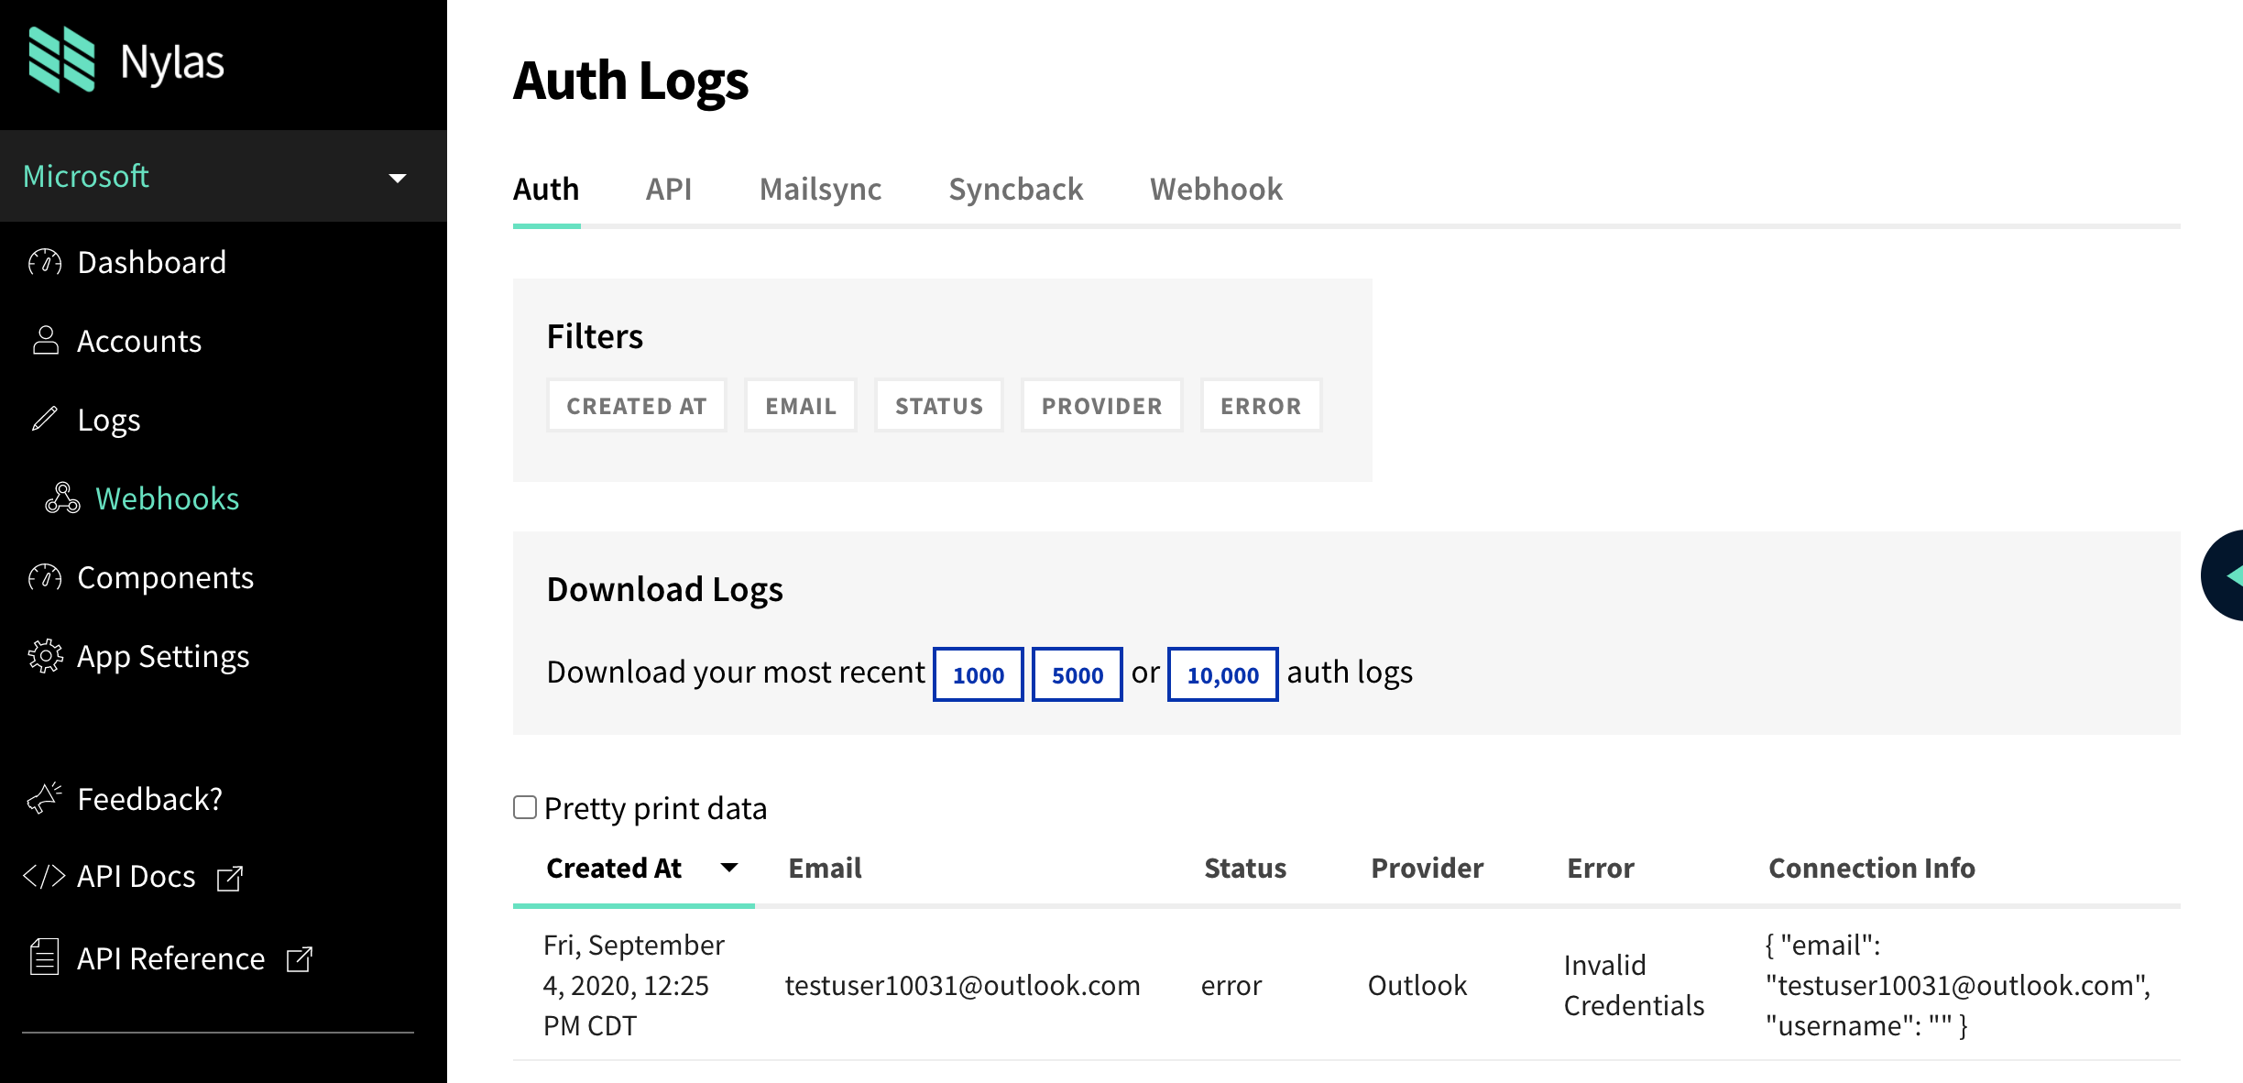Screen dimensions: 2243x1083
Task: Open Dashboard via its gauge icon
Action: 45,263
